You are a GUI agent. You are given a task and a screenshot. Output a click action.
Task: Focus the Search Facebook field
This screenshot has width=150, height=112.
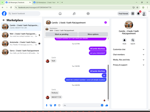pyautogui.click(x=24, y=14)
